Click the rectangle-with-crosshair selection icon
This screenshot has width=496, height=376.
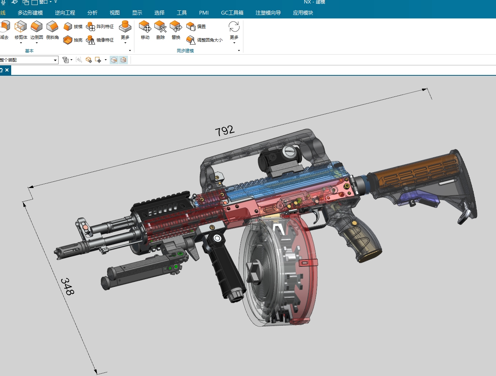[98, 60]
